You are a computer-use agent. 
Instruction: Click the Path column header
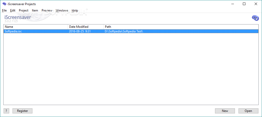coord(181,27)
